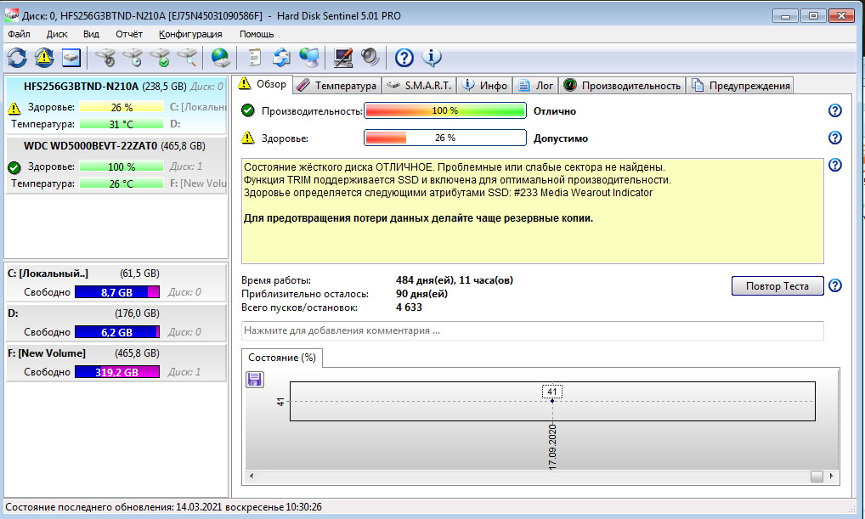Click the 31 °C temperature bar of HFS256G3BTND
This screenshot has width=865, height=519.
122,124
